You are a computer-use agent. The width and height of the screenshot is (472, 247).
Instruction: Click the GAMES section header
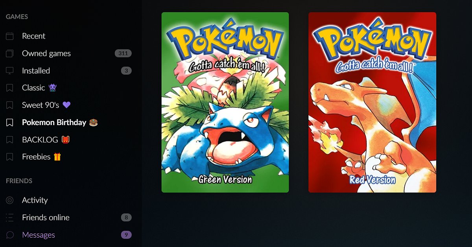coord(17,17)
